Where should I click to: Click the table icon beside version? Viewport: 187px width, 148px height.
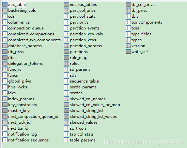pyautogui.click(x=128, y=46)
